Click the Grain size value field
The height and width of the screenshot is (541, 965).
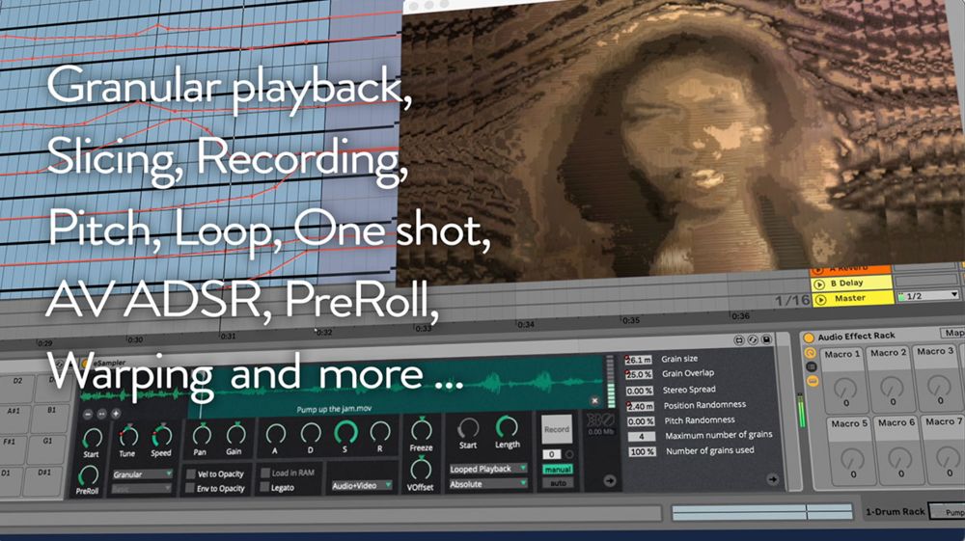pyautogui.click(x=639, y=360)
